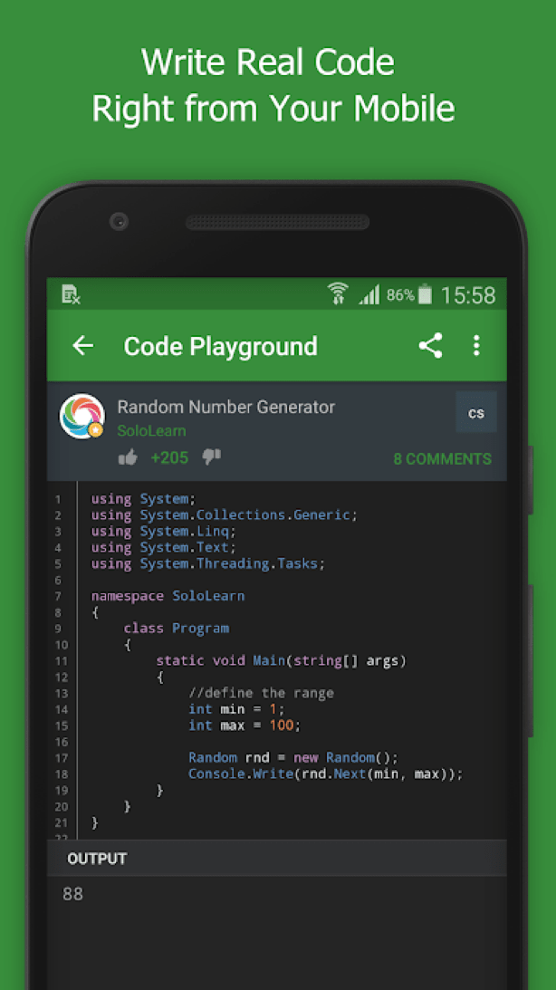Tap the +205 vote count

(x=169, y=457)
